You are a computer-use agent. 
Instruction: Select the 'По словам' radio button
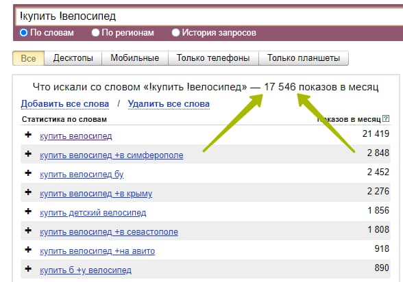tap(23, 33)
